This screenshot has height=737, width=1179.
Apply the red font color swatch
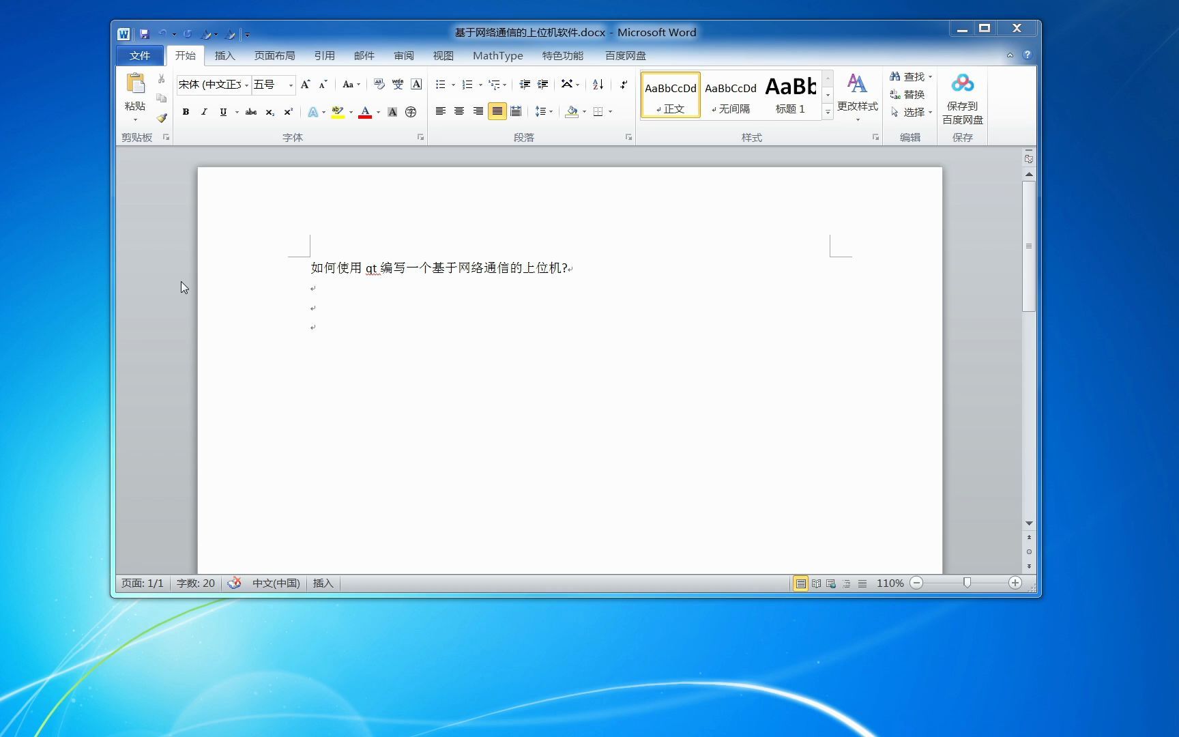click(365, 112)
